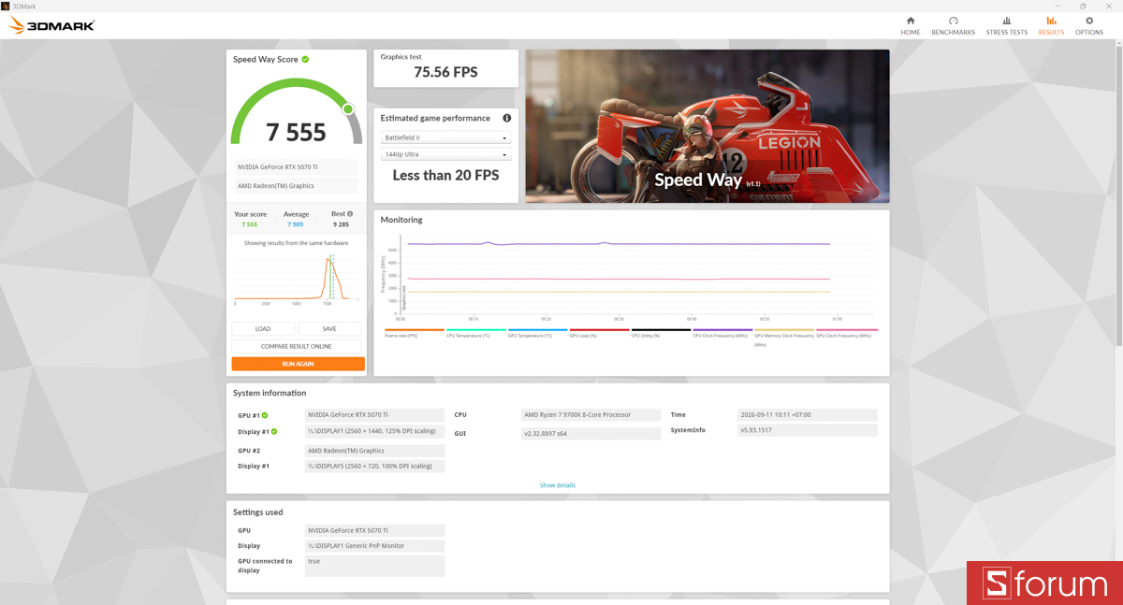Click the GPU value under Settings used
The width and height of the screenshot is (1123, 605).
(374, 530)
